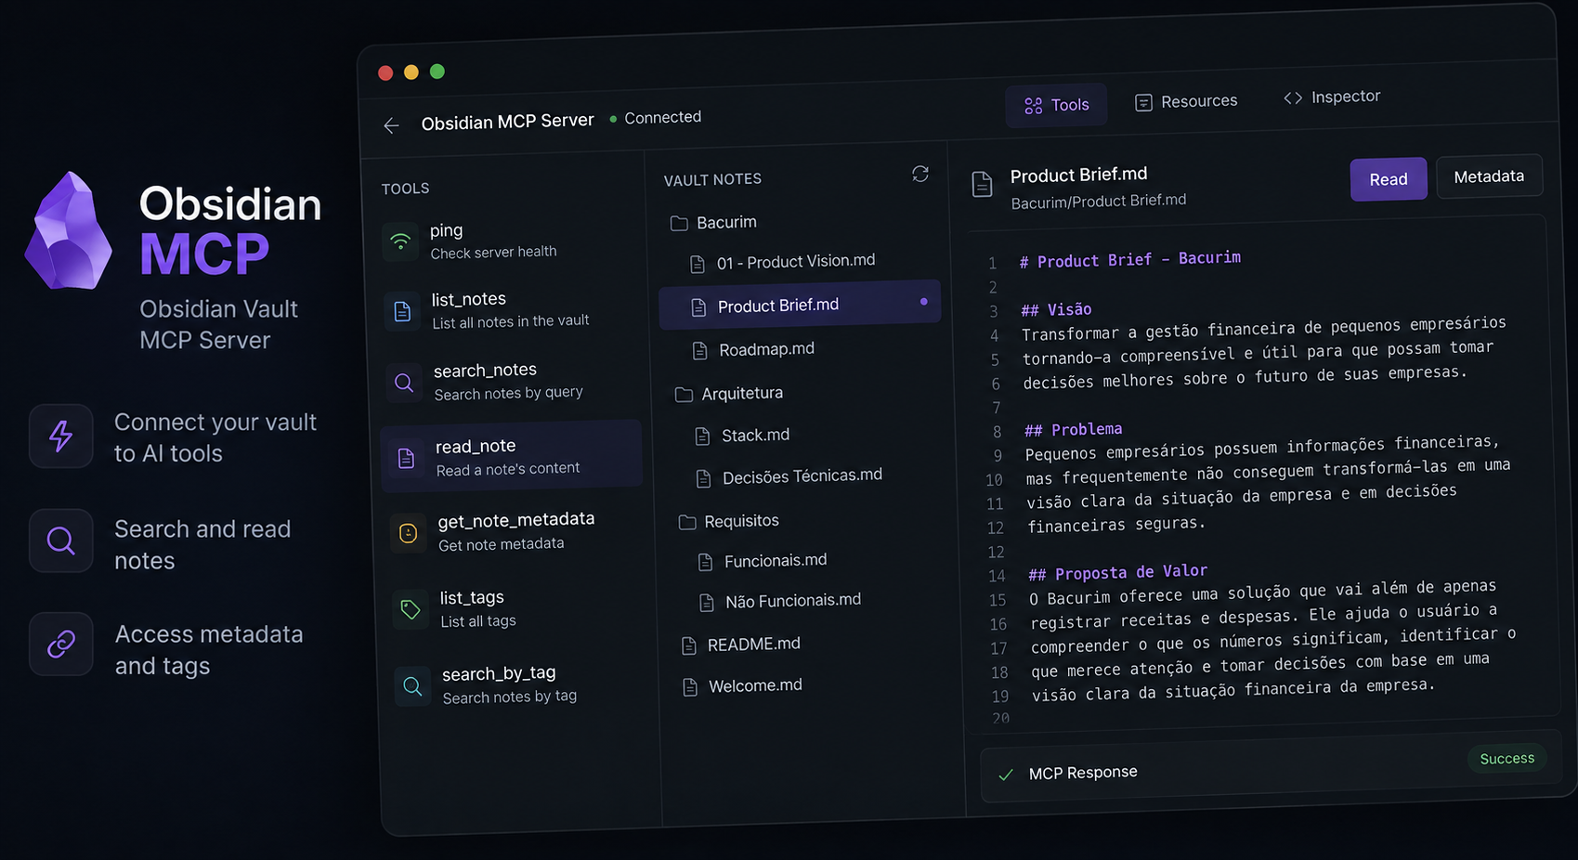This screenshot has width=1578, height=860.
Task: Click the yellow minimize window button
Action: click(x=411, y=72)
